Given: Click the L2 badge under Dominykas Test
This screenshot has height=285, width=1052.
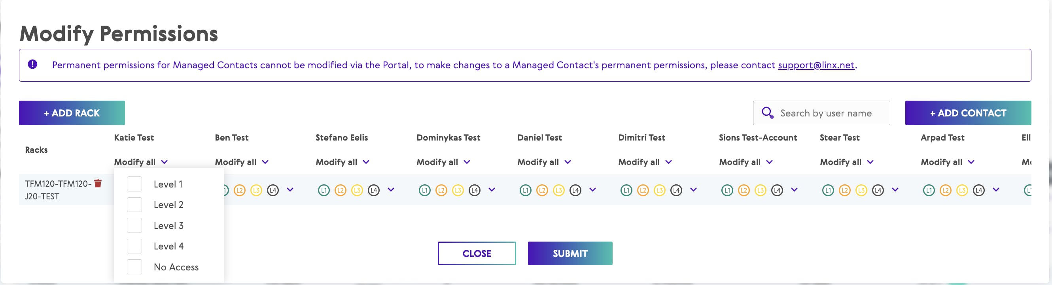Looking at the screenshot, I should point(441,190).
